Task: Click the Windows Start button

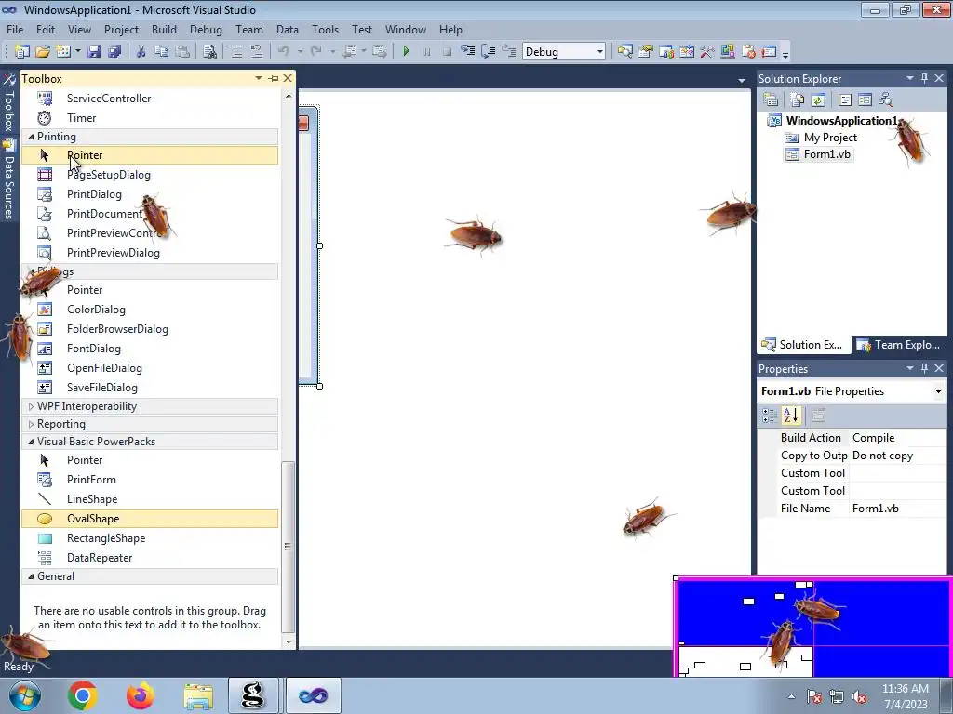Action: (x=25, y=695)
